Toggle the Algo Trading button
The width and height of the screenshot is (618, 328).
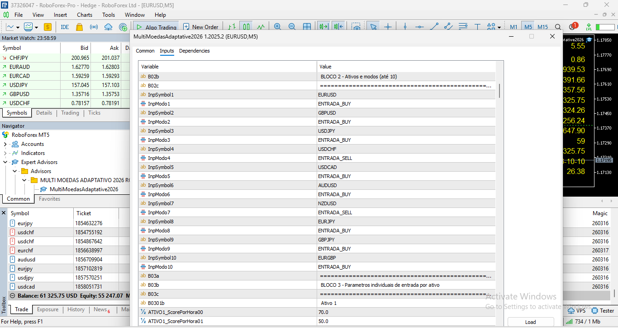click(x=156, y=27)
